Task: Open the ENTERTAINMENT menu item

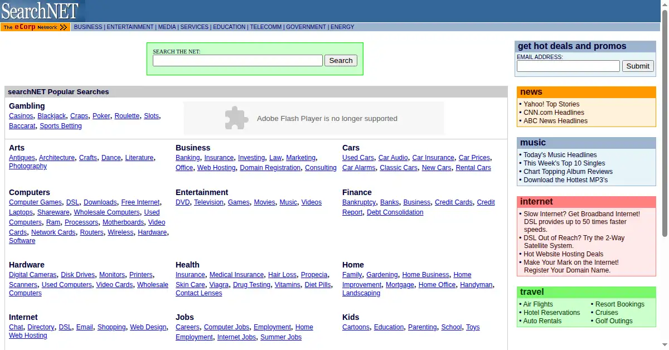Action: 130,27
